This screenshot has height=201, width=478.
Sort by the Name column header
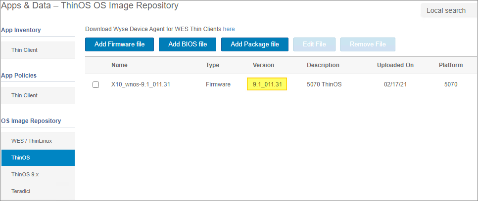pyautogui.click(x=119, y=65)
